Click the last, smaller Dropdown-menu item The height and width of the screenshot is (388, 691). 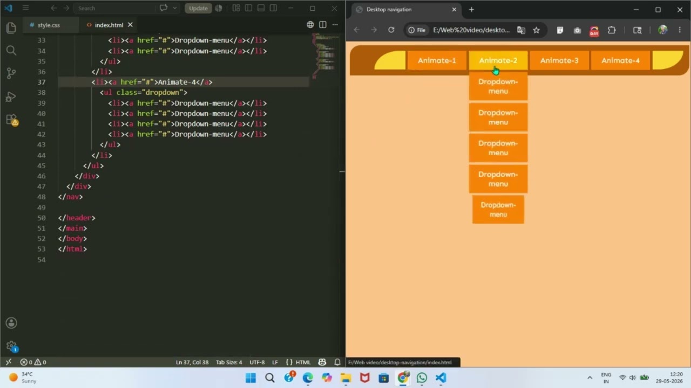pyautogui.click(x=498, y=210)
